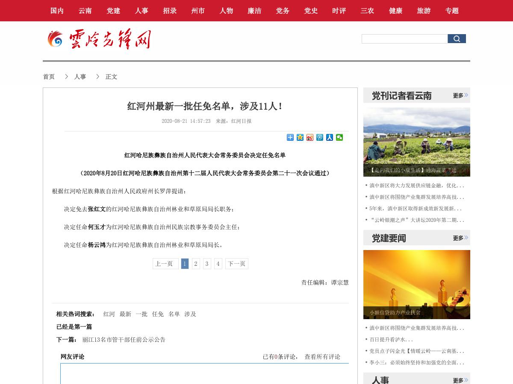
Task: Select the 云岭先锋网 site logo
Action: 98,39
